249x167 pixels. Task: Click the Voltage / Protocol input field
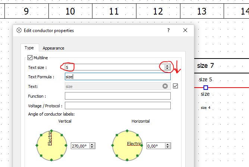click(x=117, y=105)
